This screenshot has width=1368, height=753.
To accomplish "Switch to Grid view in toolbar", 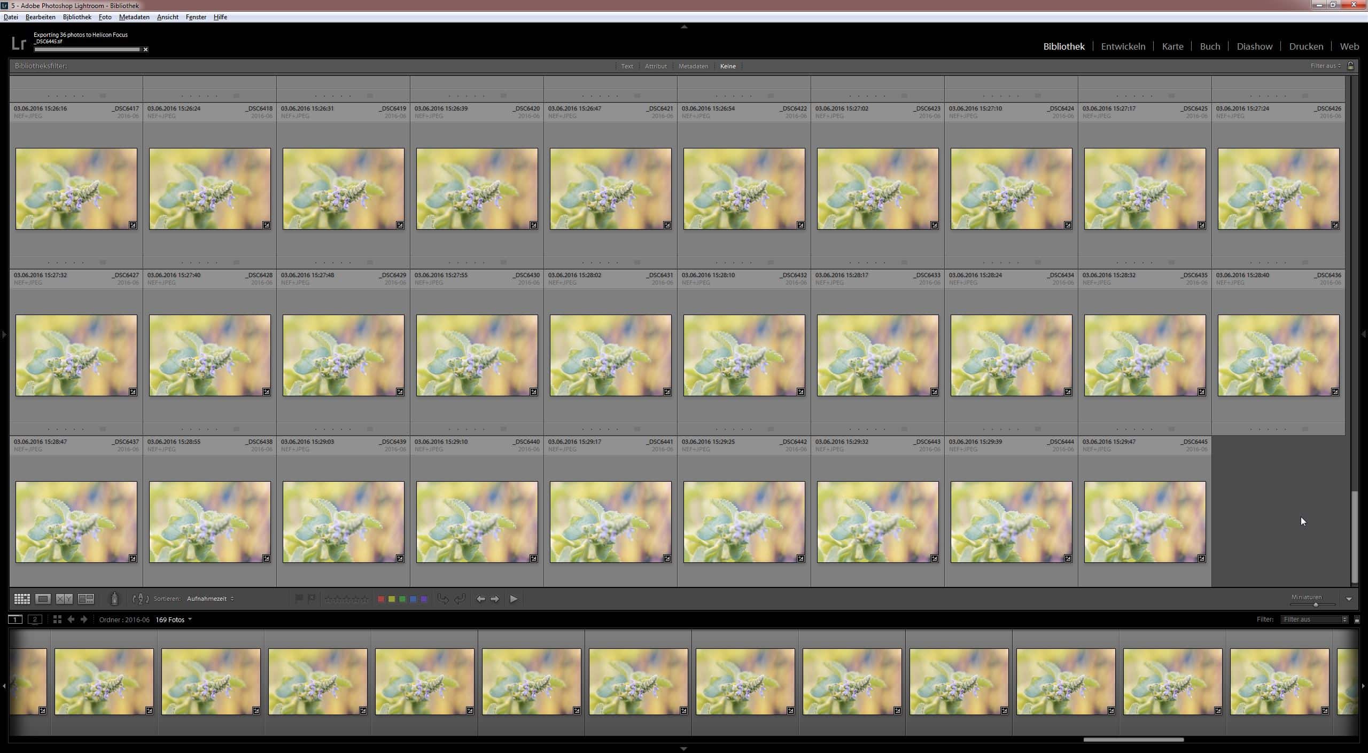I will (x=22, y=599).
